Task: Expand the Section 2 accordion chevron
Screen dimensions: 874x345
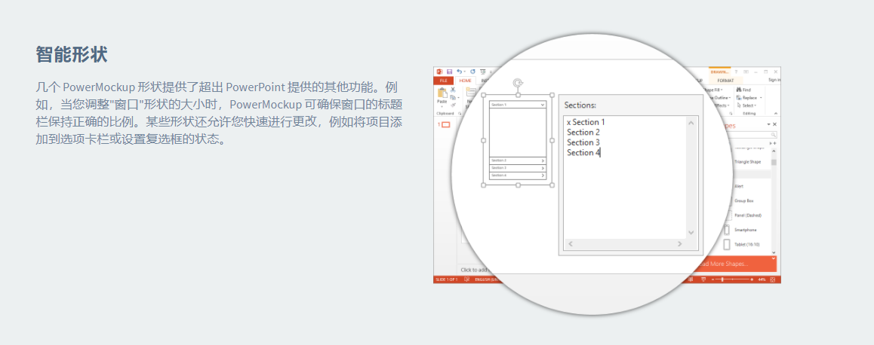Action: [543, 160]
